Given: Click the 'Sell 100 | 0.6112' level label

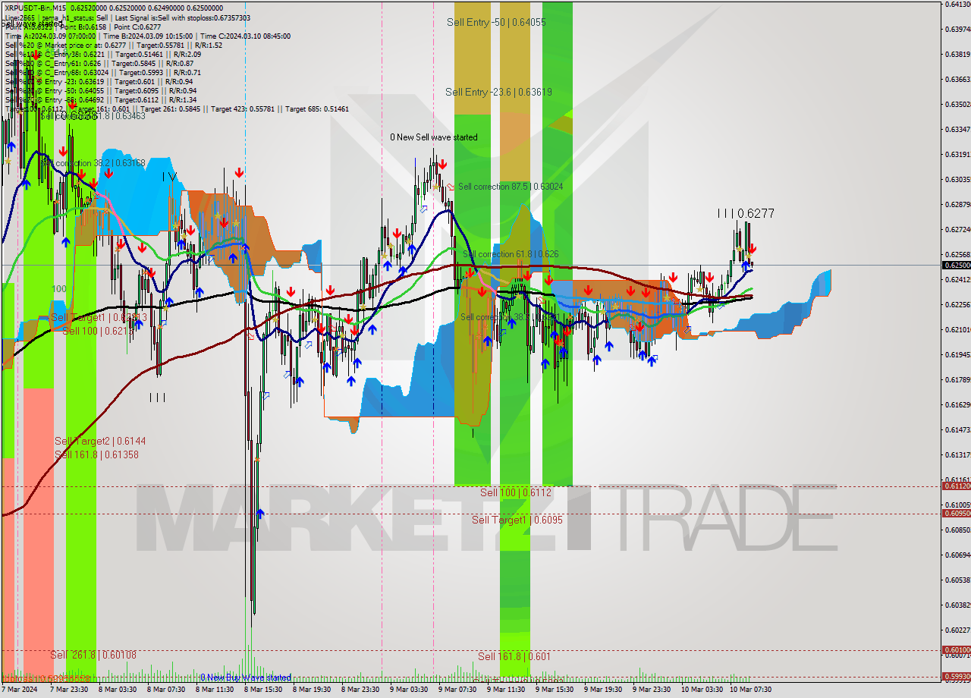Looking at the screenshot, I should point(514,492).
